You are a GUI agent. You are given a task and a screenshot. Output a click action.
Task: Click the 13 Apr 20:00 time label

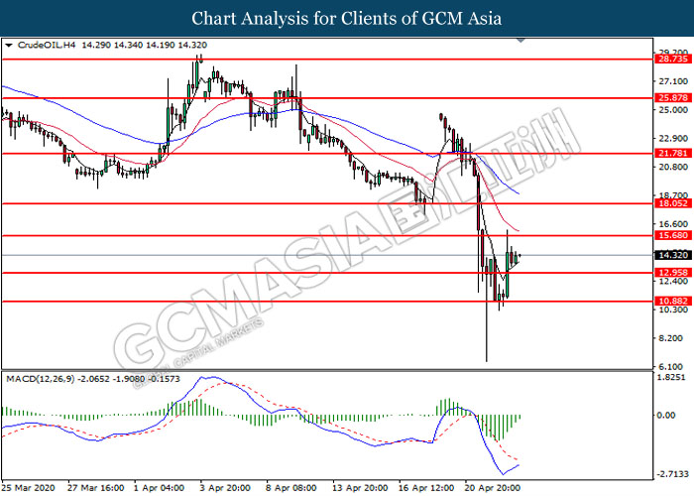click(x=360, y=488)
